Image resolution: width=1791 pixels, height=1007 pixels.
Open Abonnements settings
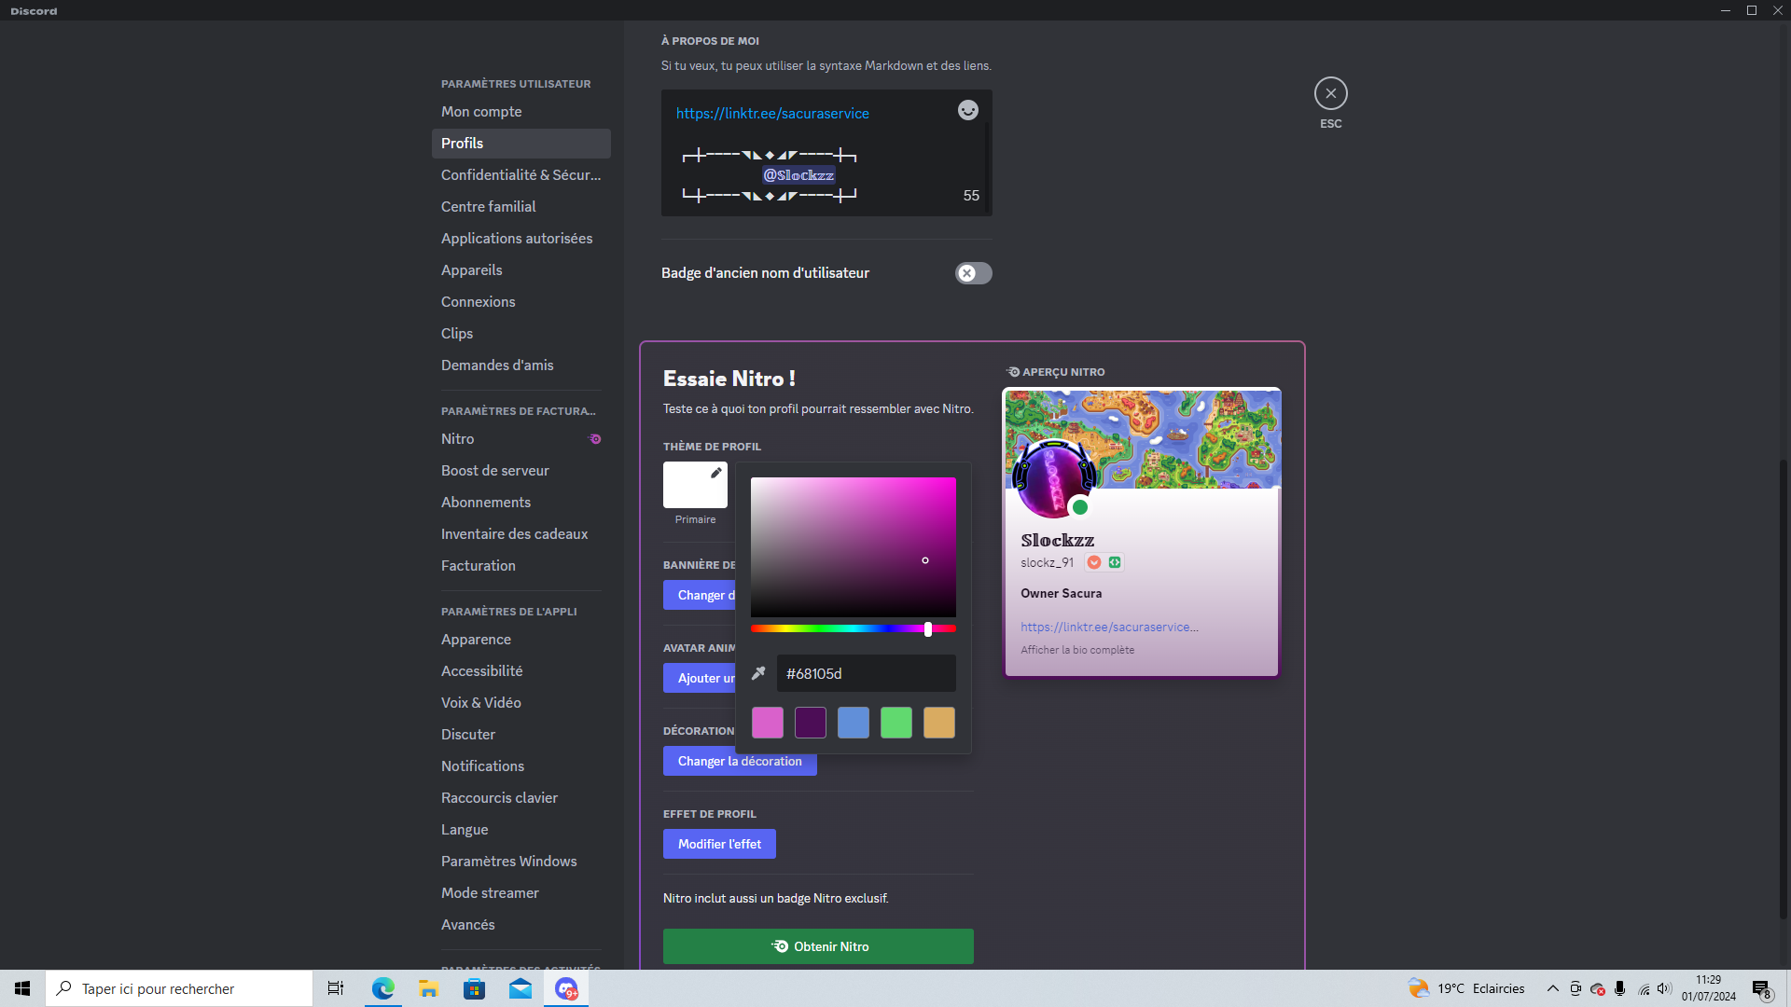(521, 503)
